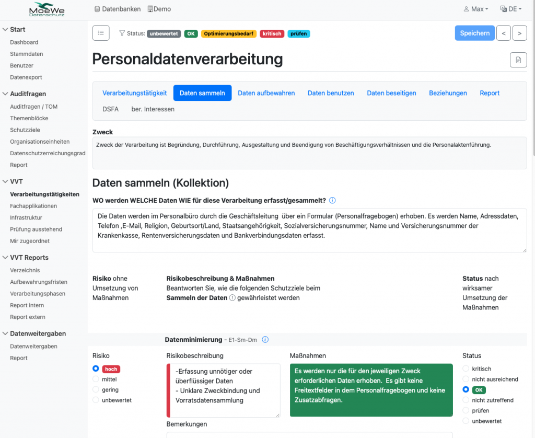Click the document icon beside the title

pos(518,60)
